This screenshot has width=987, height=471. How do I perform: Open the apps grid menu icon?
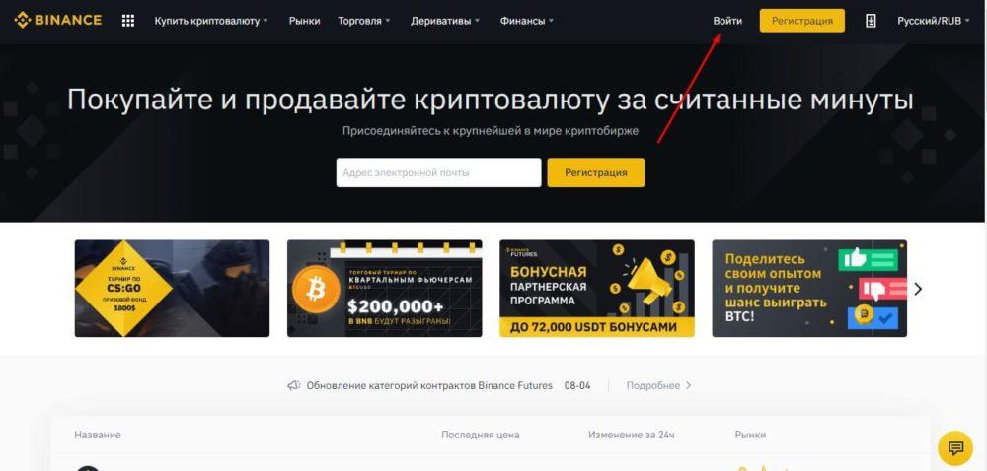pos(127,21)
